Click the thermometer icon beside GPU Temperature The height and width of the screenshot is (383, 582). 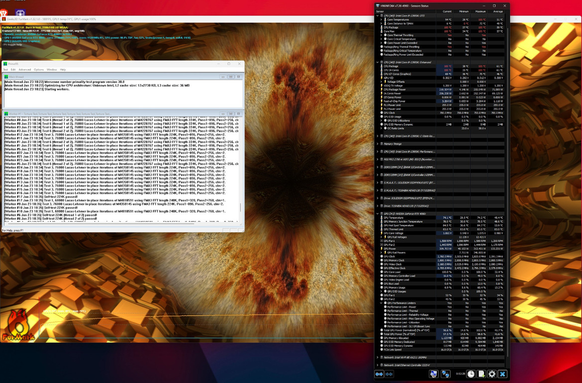point(382,217)
